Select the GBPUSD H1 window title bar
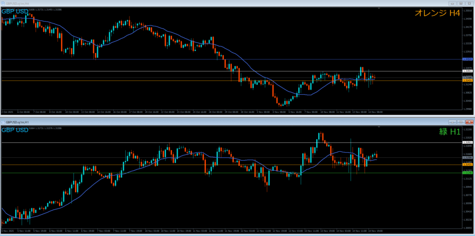This screenshot has height=236, width=475. (x=186, y=122)
